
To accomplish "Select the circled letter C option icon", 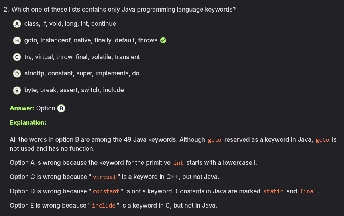I will click(17, 57).
